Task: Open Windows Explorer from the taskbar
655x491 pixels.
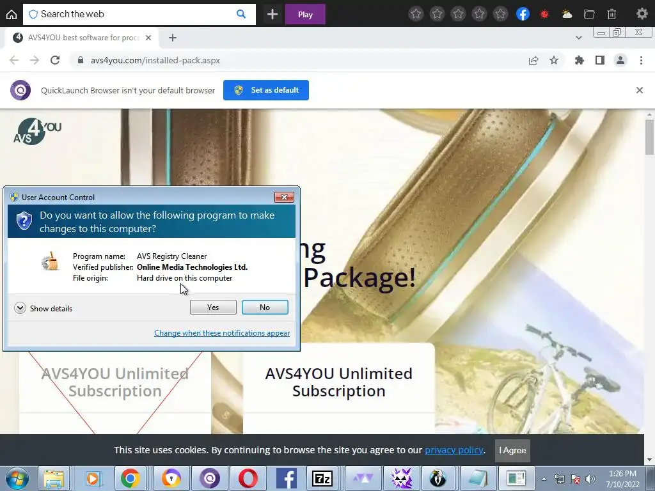Action: 54,478
